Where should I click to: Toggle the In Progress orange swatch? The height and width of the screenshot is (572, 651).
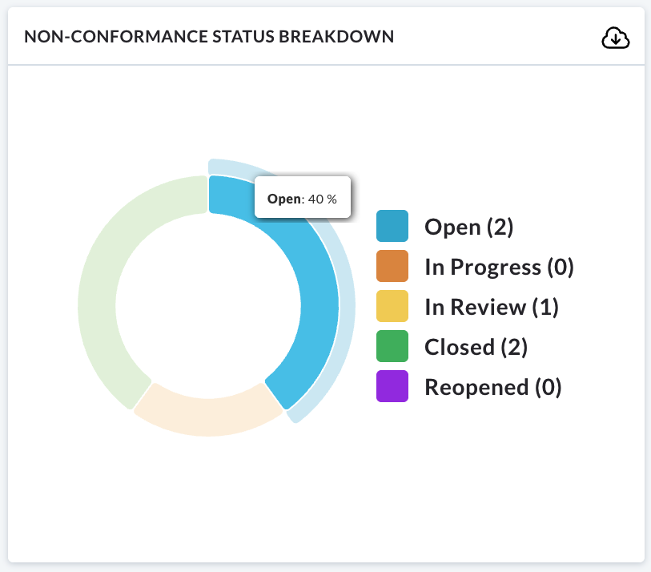[x=392, y=266]
